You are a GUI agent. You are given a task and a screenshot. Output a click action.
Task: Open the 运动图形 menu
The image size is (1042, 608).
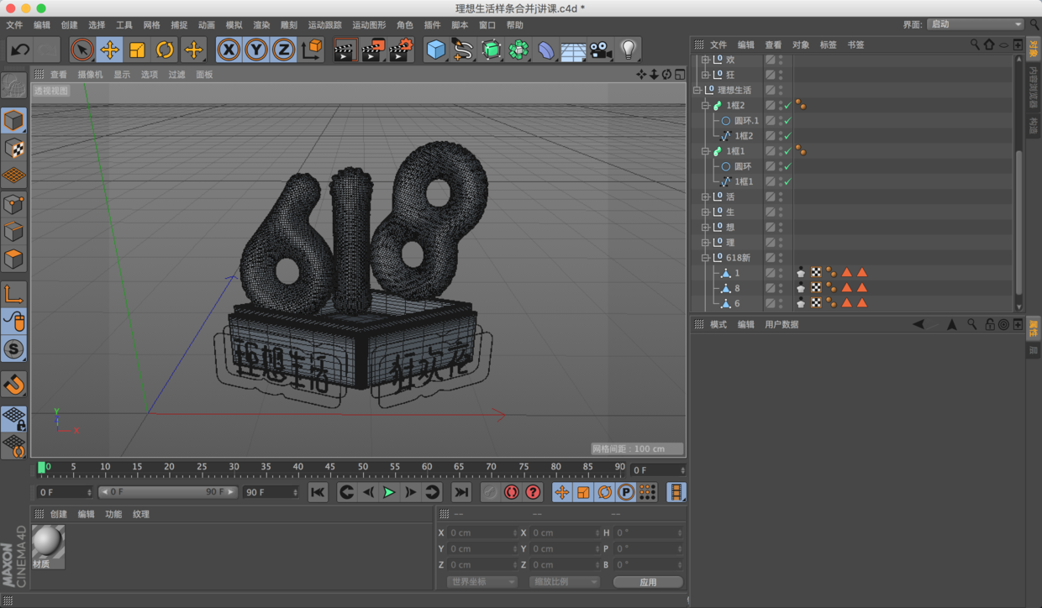pos(369,25)
